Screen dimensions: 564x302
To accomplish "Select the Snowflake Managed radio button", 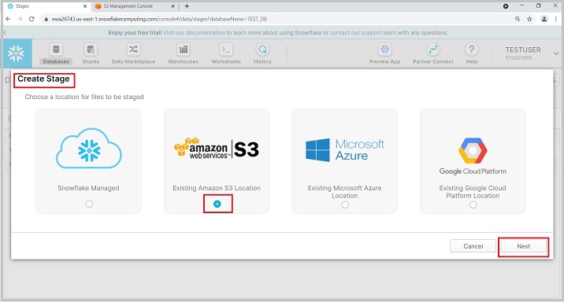I will (x=89, y=204).
